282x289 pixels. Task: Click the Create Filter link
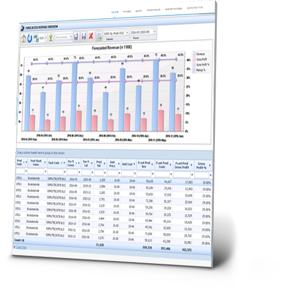[x=21, y=247]
